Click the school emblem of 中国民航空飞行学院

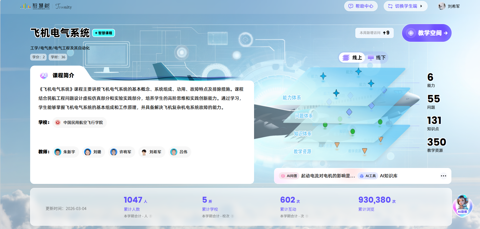click(58, 123)
